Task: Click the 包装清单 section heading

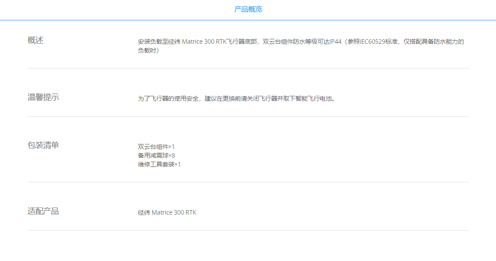Action: click(x=43, y=145)
